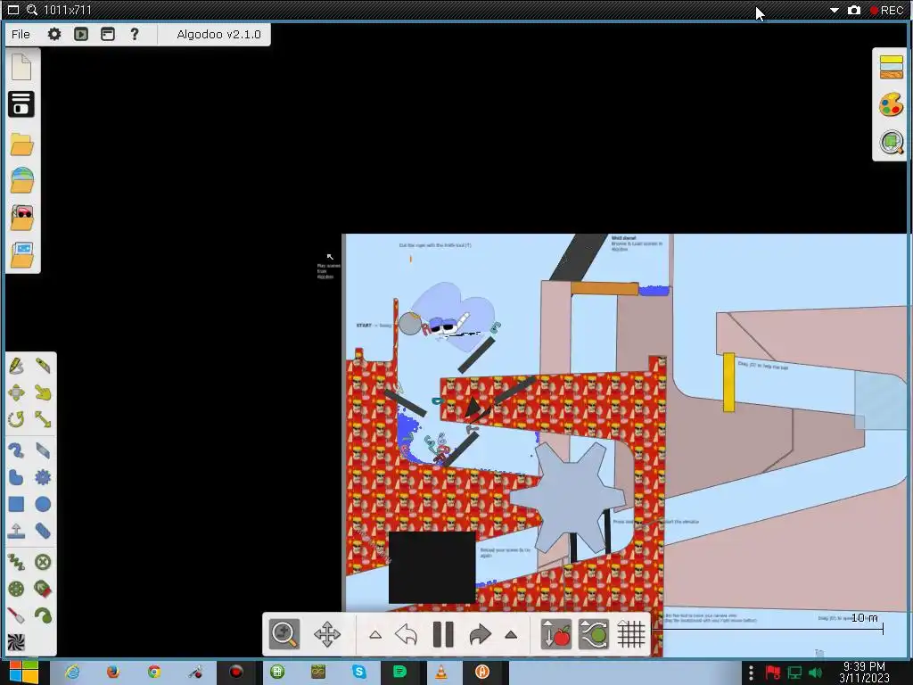Open the Options gear menu
Image resolution: width=913 pixels, height=685 pixels.
pyautogui.click(x=54, y=35)
